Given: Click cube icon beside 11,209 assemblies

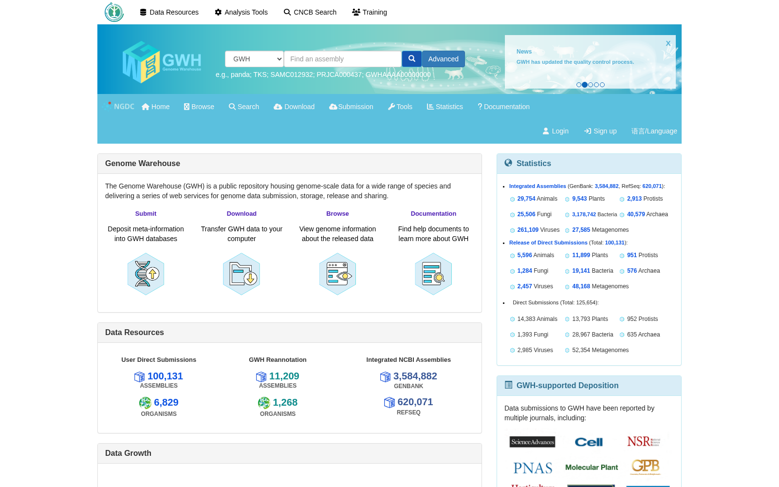Looking at the screenshot, I should (261, 376).
